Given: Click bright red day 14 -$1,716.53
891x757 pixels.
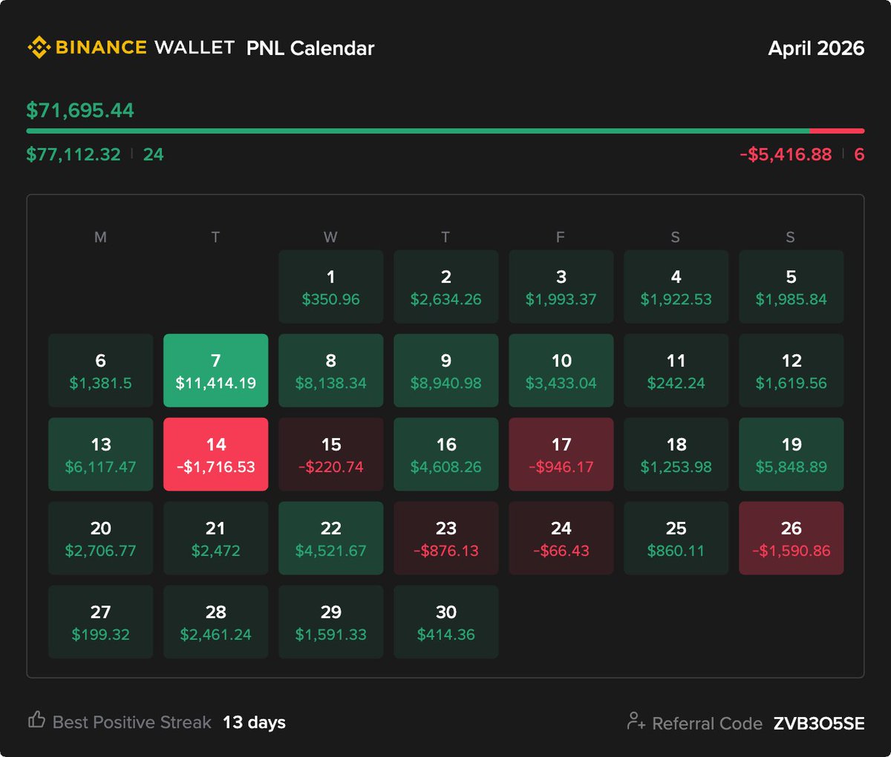Looking at the screenshot, I should [x=216, y=454].
